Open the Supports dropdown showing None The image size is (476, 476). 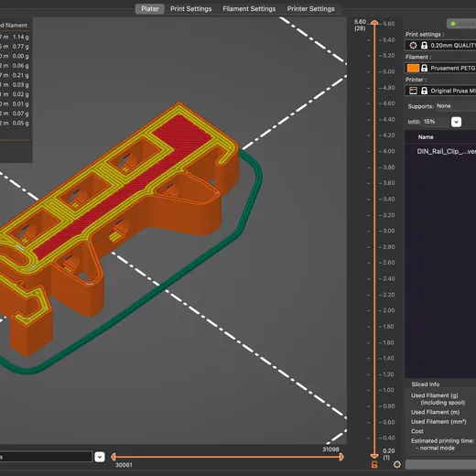[x=456, y=106]
